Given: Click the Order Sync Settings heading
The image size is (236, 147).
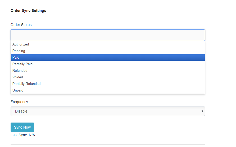Looking at the screenshot, I should coord(28,11).
